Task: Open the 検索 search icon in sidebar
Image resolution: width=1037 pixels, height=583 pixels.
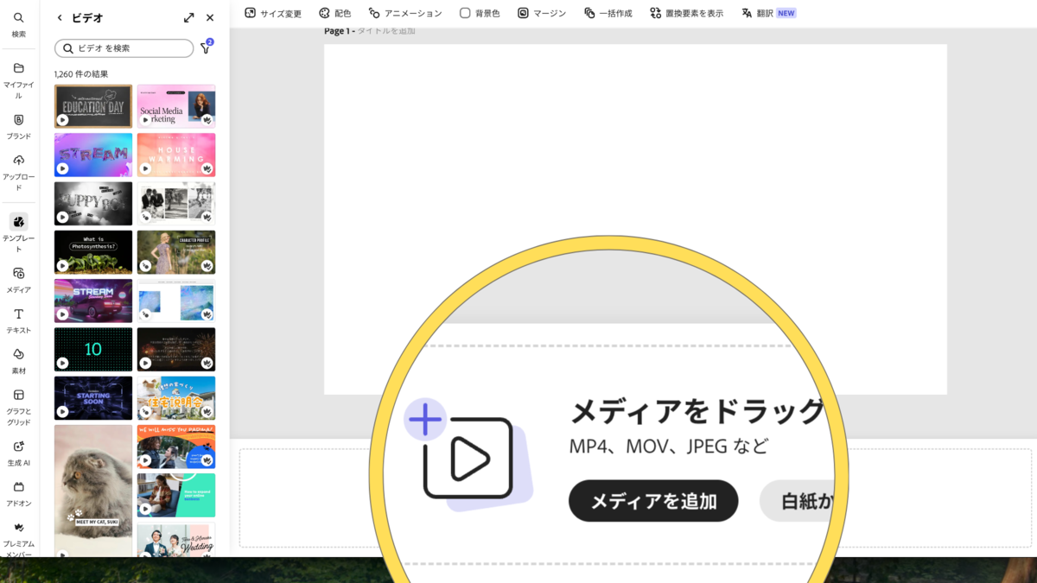Action: click(18, 24)
